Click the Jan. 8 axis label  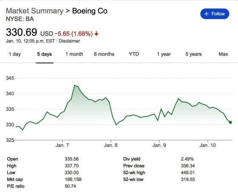click(x=110, y=145)
